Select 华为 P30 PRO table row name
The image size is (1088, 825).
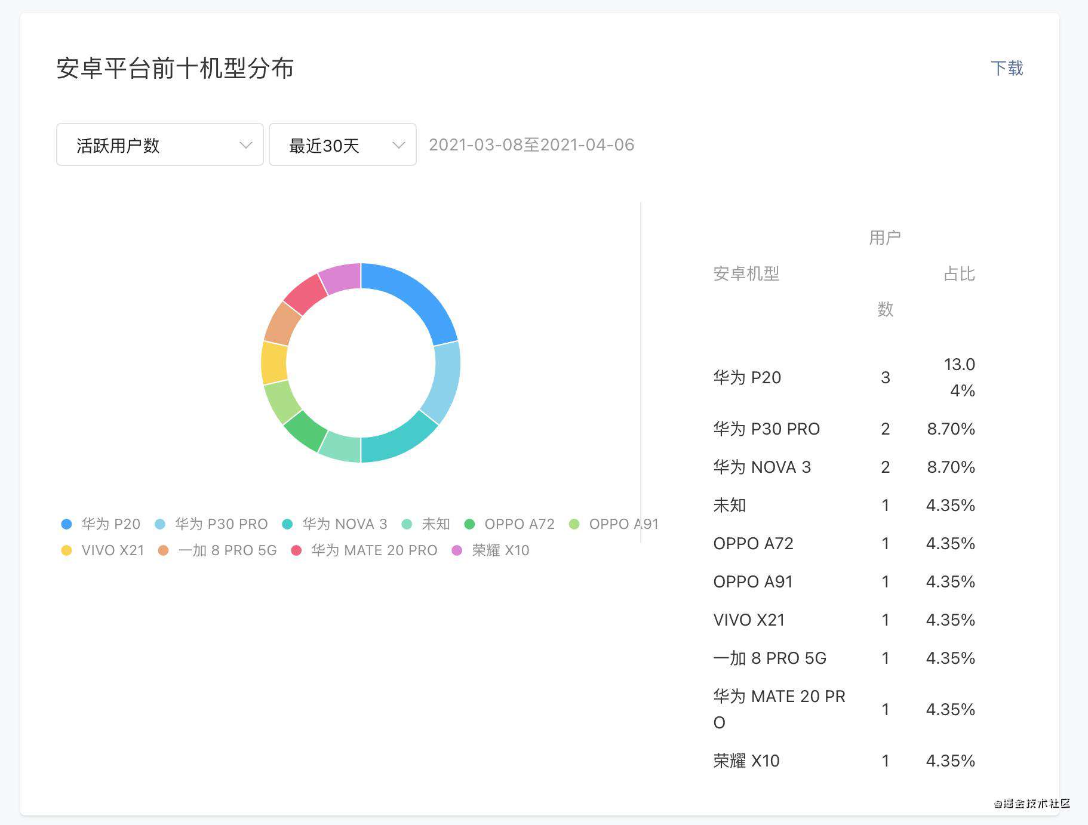pos(766,429)
